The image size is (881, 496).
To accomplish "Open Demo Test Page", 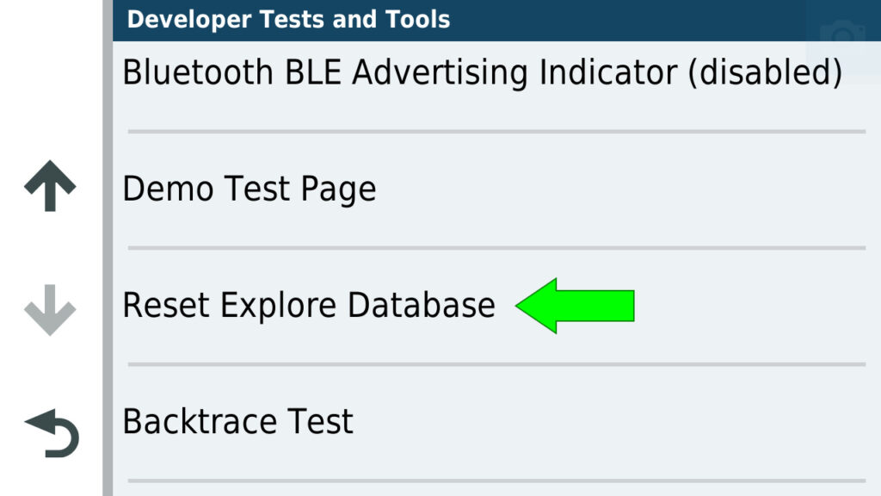I will (x=250, y=189).
